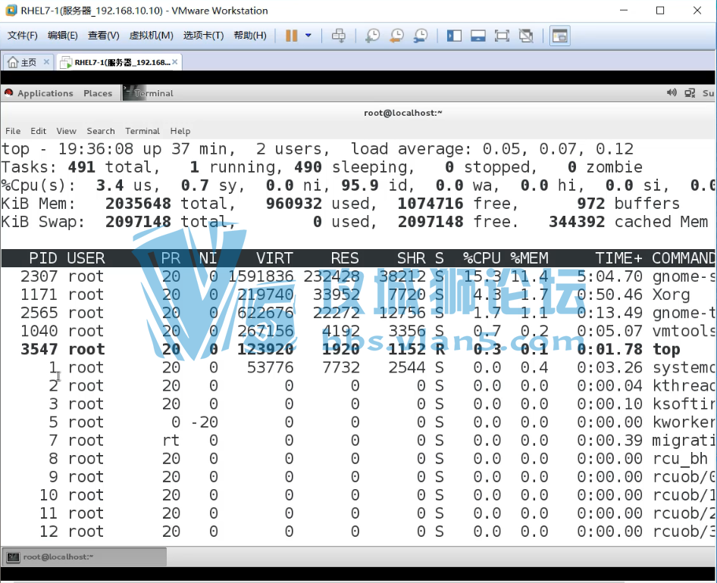Close the RHEL7-1 tab

coord(174,61)
